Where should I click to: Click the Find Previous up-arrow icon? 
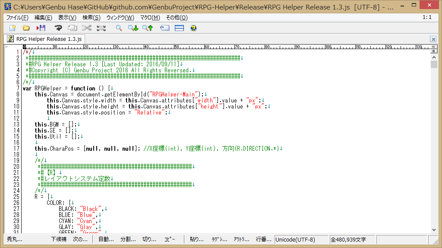pos(148,28)
